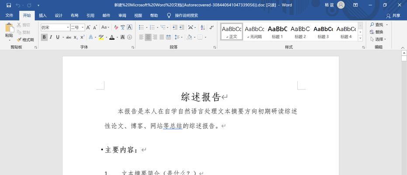Screen dimensions: 407x175
Task: Open the Multilevel List dropdown
Action: click(164, 27)
